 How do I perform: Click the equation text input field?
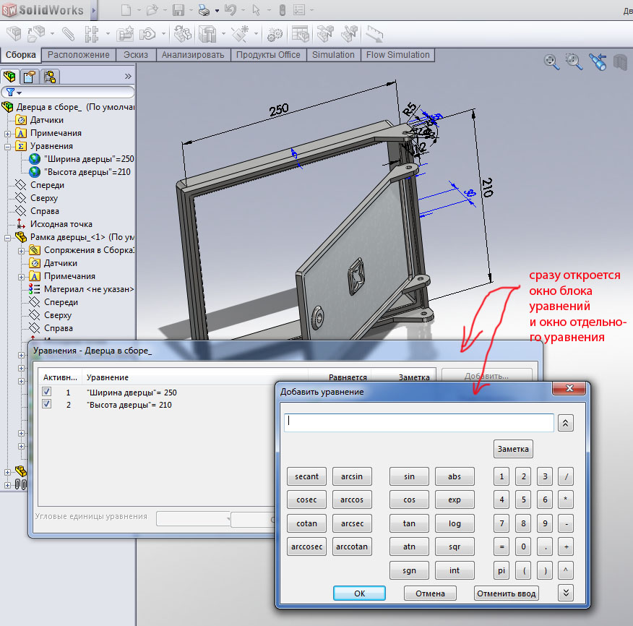tap(419, 423)
